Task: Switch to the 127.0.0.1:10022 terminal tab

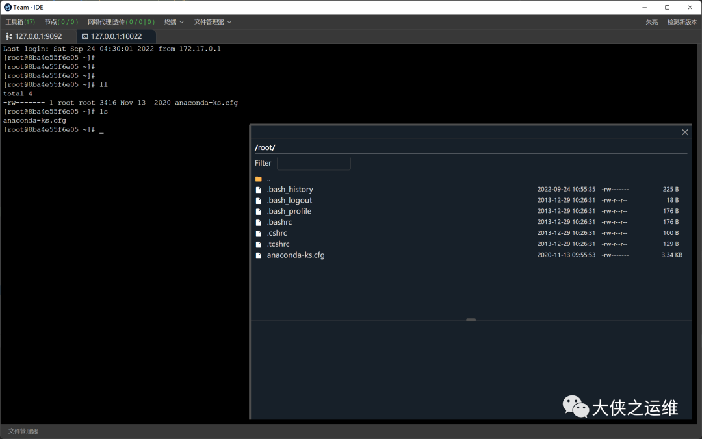Action: 116,36
